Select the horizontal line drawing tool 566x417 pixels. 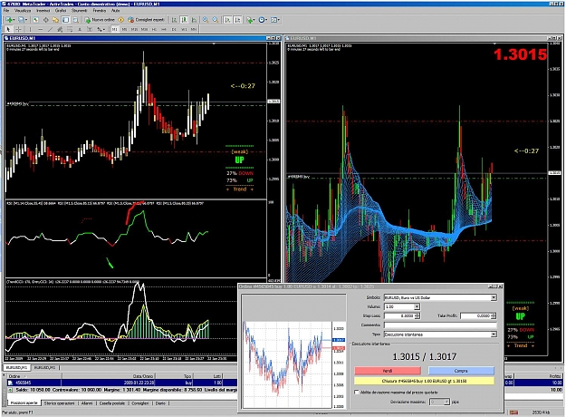pos(40,29)
